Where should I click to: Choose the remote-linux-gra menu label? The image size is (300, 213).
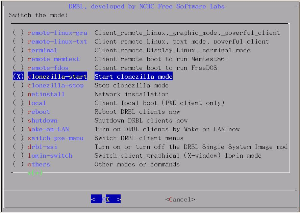[57, 33]
